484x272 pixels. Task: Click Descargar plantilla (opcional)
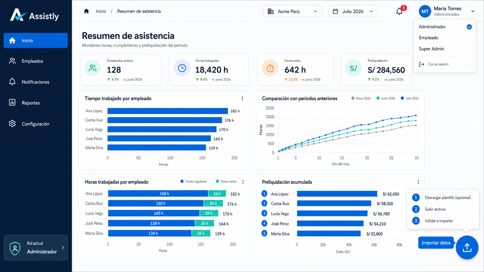point(448,198)
